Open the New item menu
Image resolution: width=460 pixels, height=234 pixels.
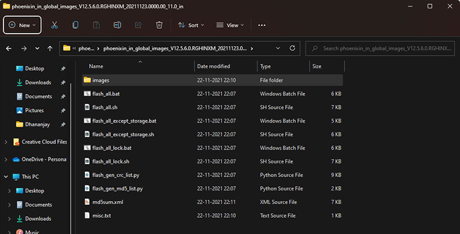click(x=22, y=25)
